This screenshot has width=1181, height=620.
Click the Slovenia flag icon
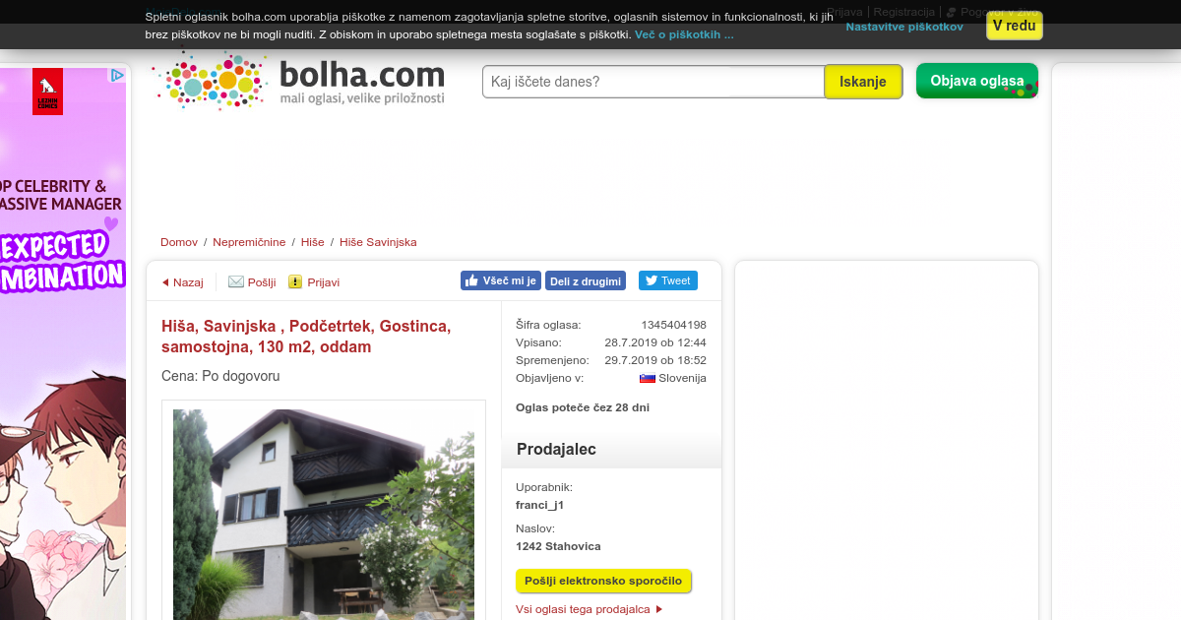pos(648,378)
